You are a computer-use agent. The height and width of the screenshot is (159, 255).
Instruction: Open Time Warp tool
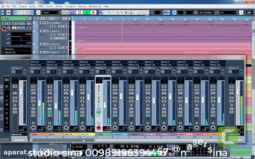pos(130,12)
